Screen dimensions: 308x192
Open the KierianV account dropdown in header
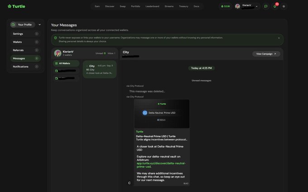(x=247, y=6)
